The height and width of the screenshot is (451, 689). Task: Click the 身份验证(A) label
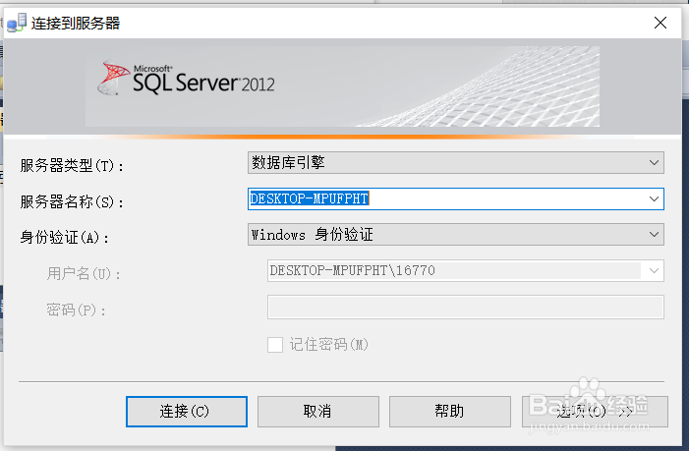[65, 238]
